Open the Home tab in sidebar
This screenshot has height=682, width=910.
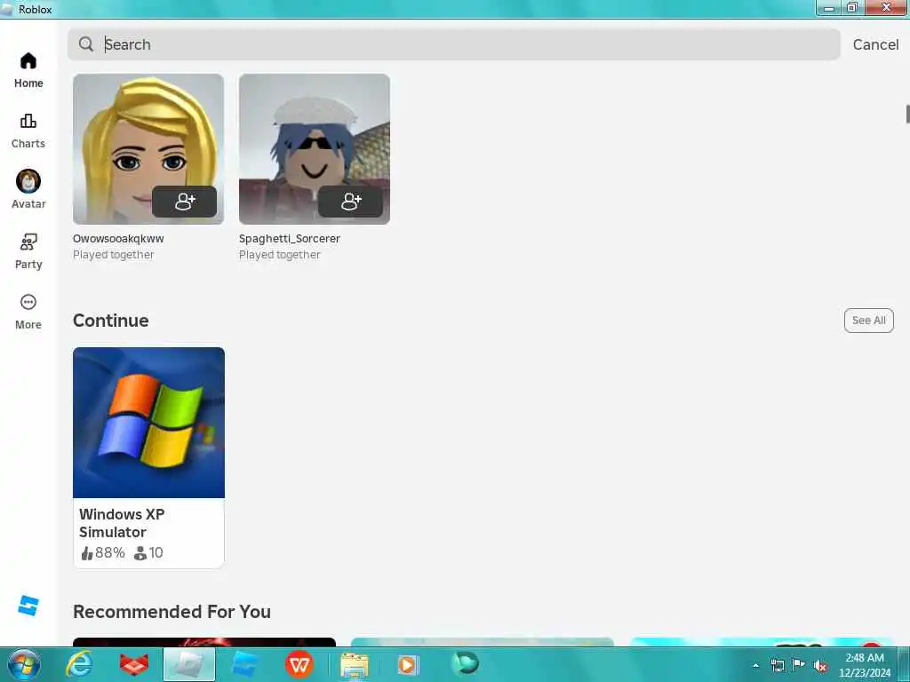(x=28, y=70)
